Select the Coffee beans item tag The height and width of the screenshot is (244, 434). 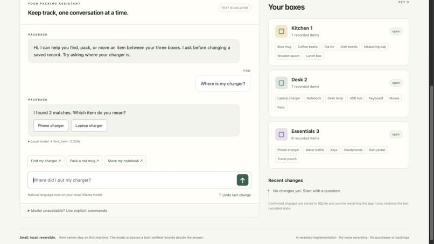tap(307, 47)
